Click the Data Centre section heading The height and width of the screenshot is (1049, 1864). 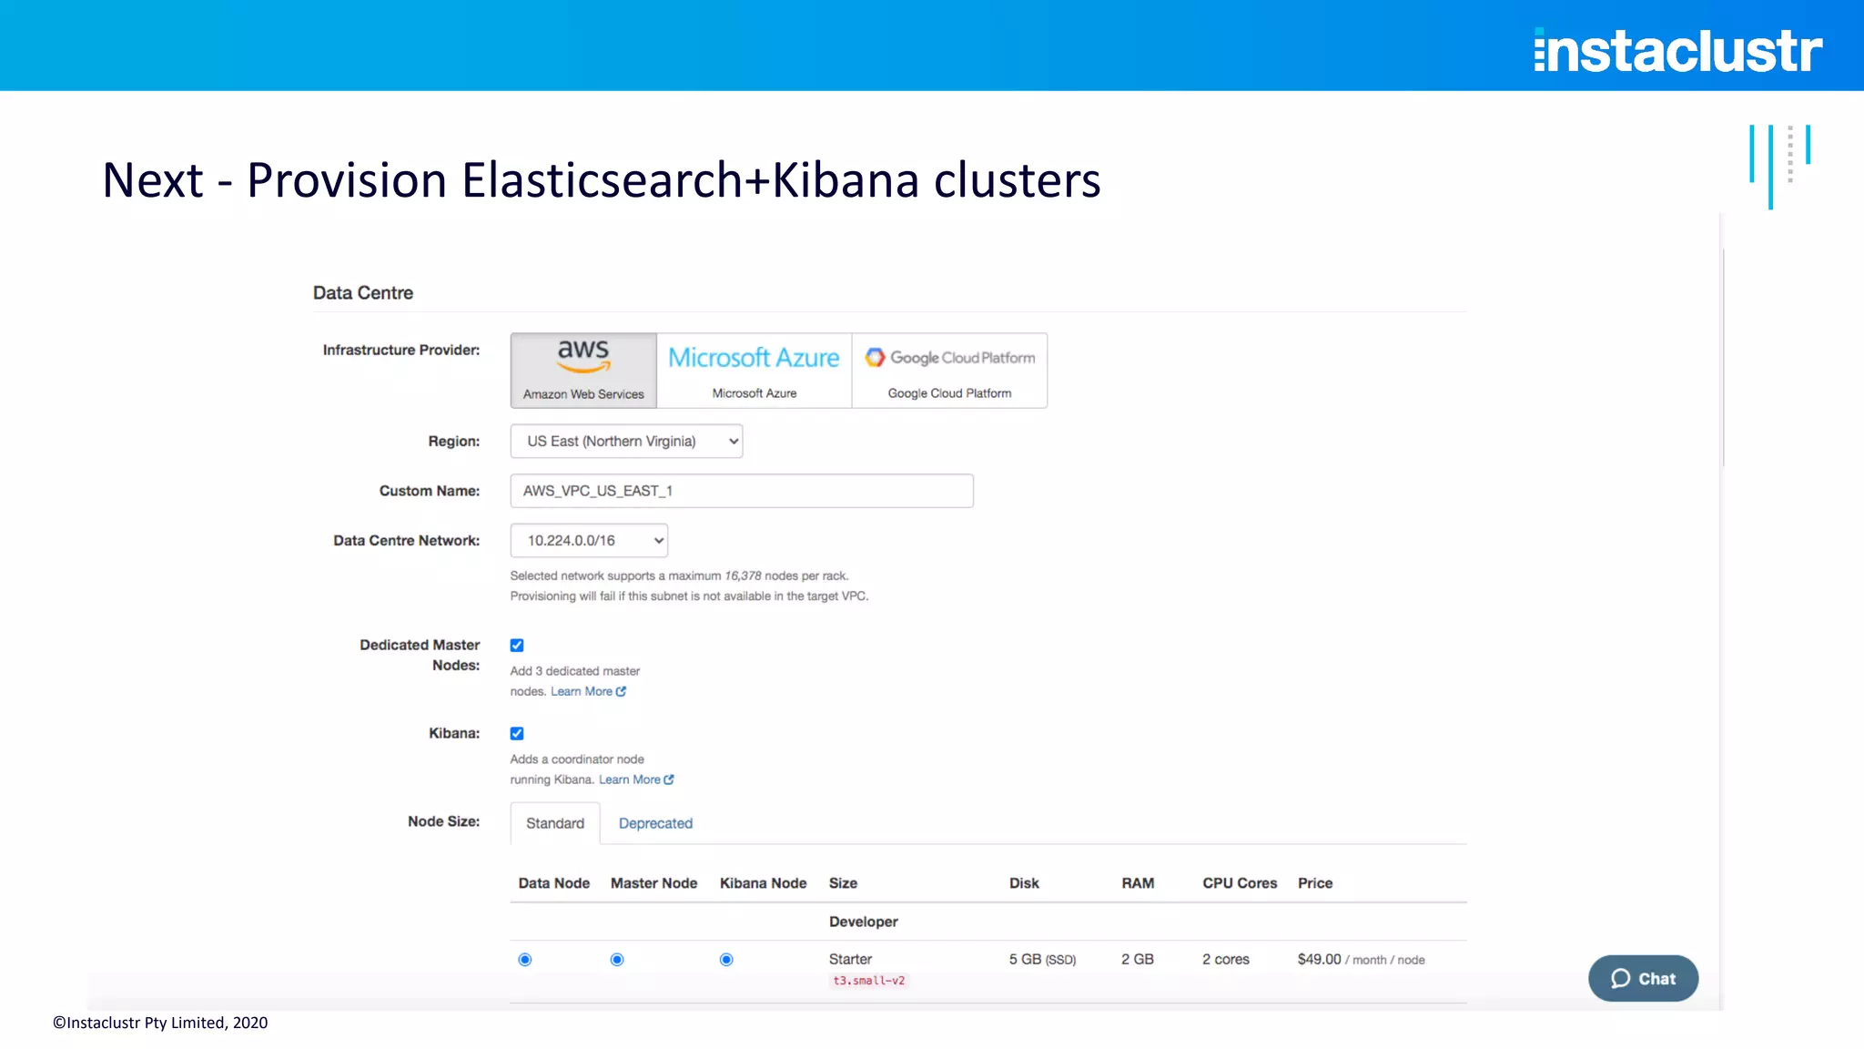pos(363,293)
